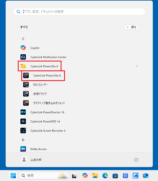Open Task View on the taskbar
158x181 pixels.
74,176
